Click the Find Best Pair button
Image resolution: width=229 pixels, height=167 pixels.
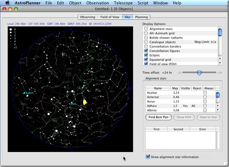click(x=159, y=117)
